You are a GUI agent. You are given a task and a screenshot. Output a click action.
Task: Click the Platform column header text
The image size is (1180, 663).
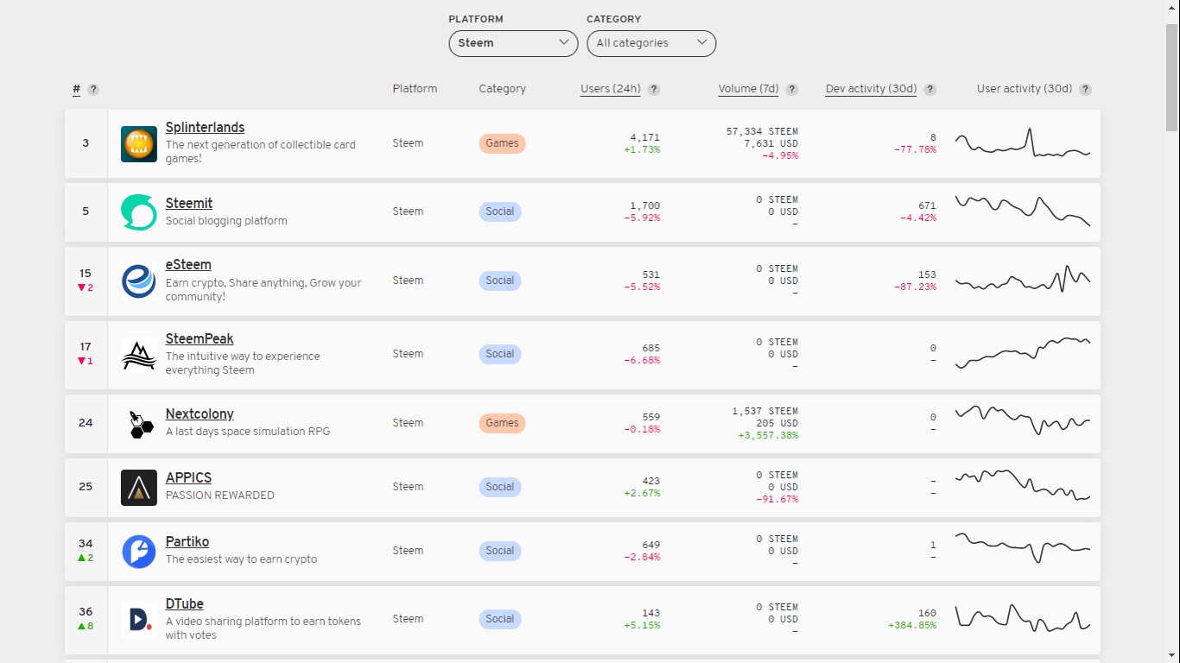click(415, 89)
